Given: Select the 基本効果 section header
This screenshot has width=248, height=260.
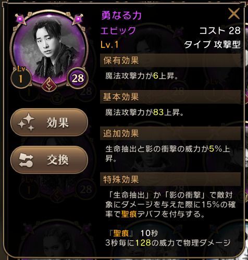Looking at the screenshot, I should pyautogui.click(x=170, y=97).
